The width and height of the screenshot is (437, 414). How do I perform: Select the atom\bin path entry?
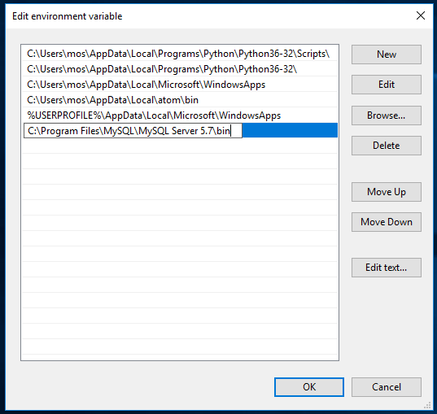tap(180, 100)
